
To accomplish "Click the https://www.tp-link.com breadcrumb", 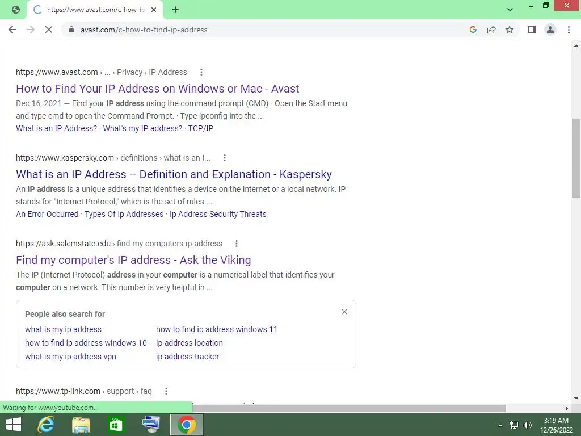I will coord(58,391).
